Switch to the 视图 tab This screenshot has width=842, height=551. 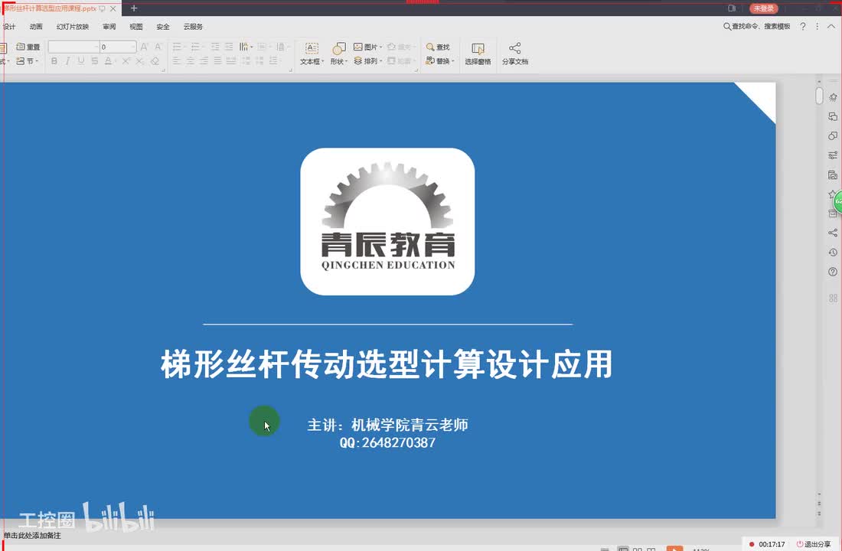pyautogui.click(x=135, y=26)
